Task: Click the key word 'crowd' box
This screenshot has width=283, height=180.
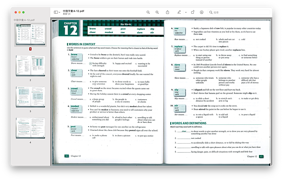Action: 76,91
